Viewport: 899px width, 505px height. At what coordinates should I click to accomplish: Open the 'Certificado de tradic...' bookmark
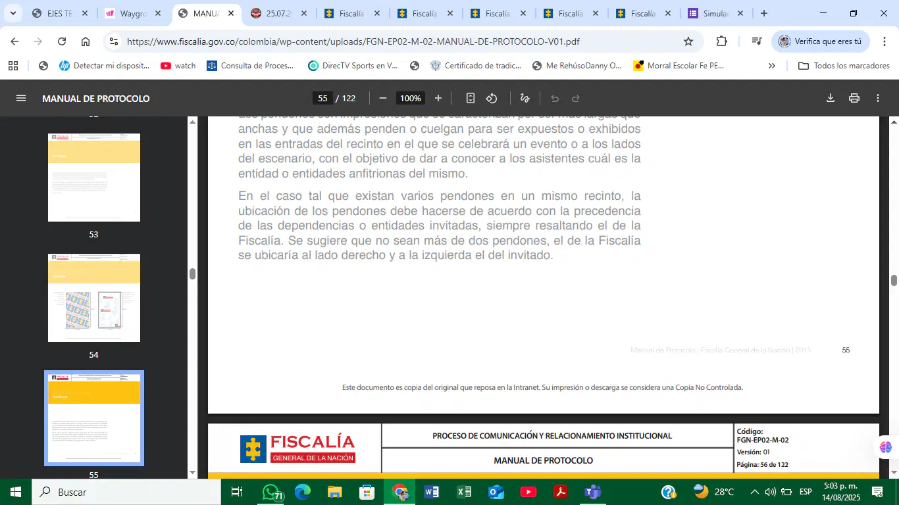tap(475, 66)
